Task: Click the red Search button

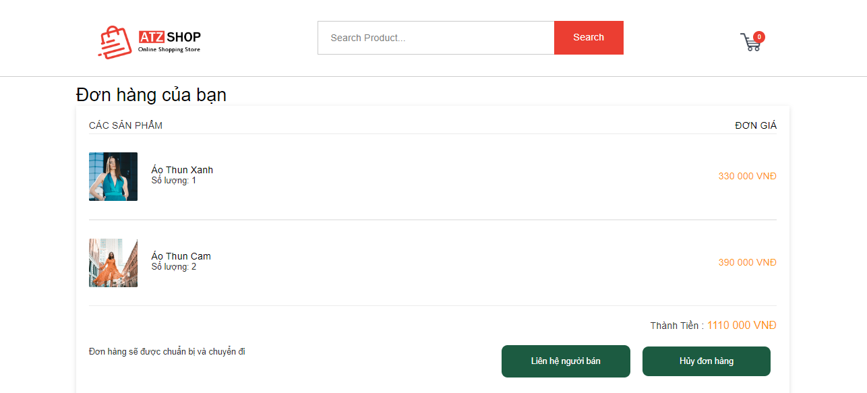Action: pos(589,38)
